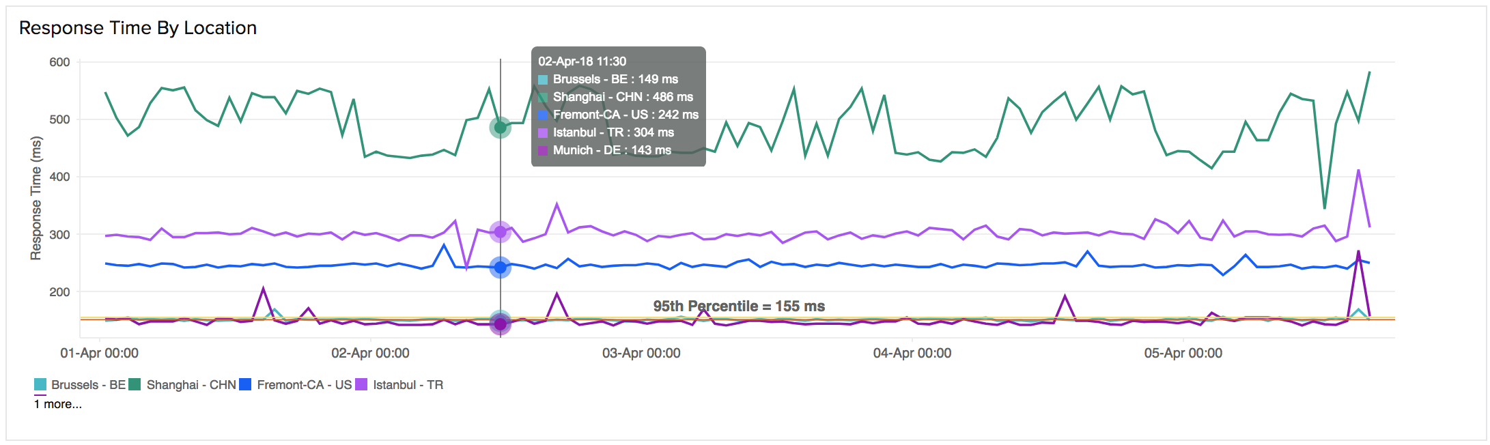Viewport: 1490px width, 445px height.
Task: Click the 95th Percentile = 155 ms label
Action: pyautogui.click(x=739, y=306)
